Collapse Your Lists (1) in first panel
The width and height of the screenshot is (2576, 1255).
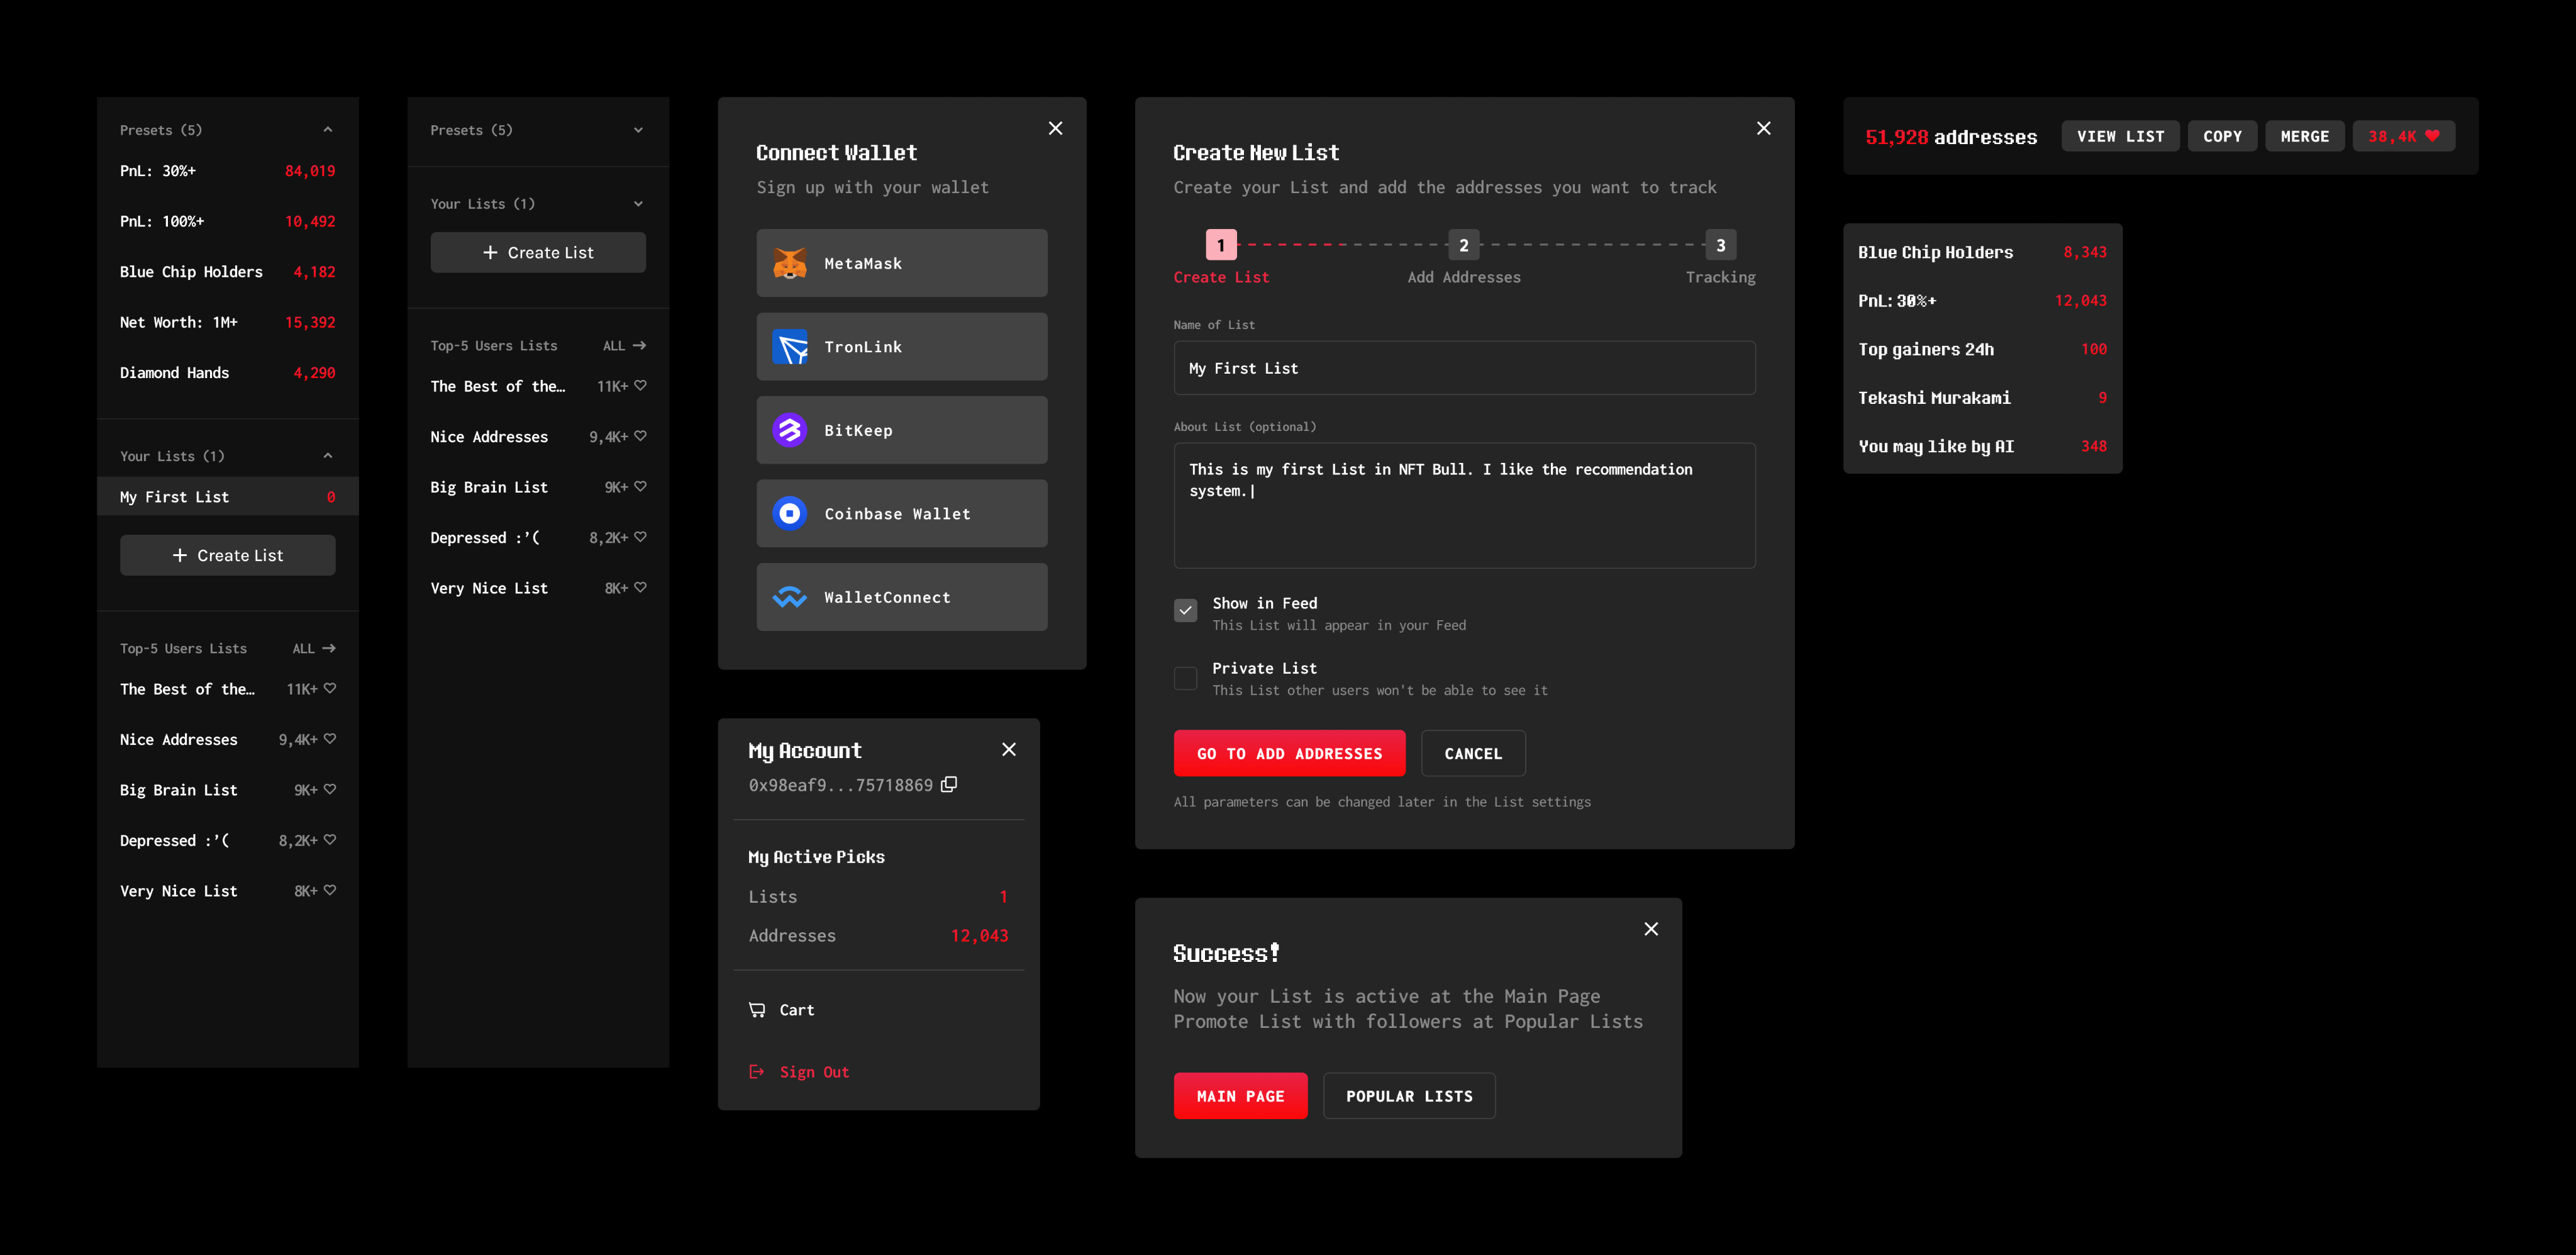[327, 456]
